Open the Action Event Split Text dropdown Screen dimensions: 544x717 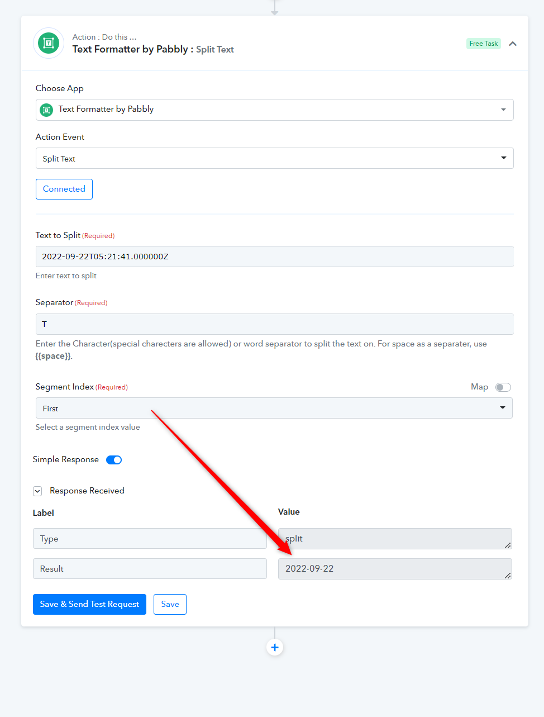pyautogui.click(x=275, y=158)
